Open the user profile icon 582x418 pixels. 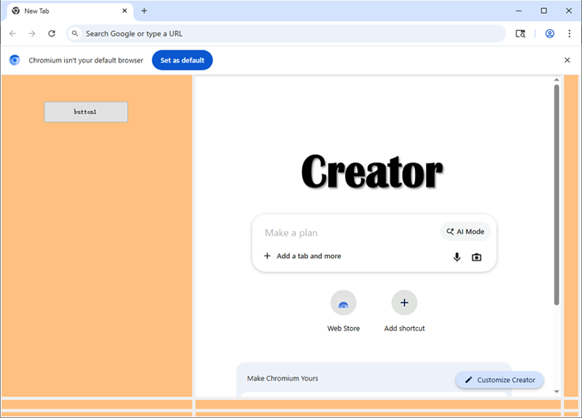coord(550,34)
